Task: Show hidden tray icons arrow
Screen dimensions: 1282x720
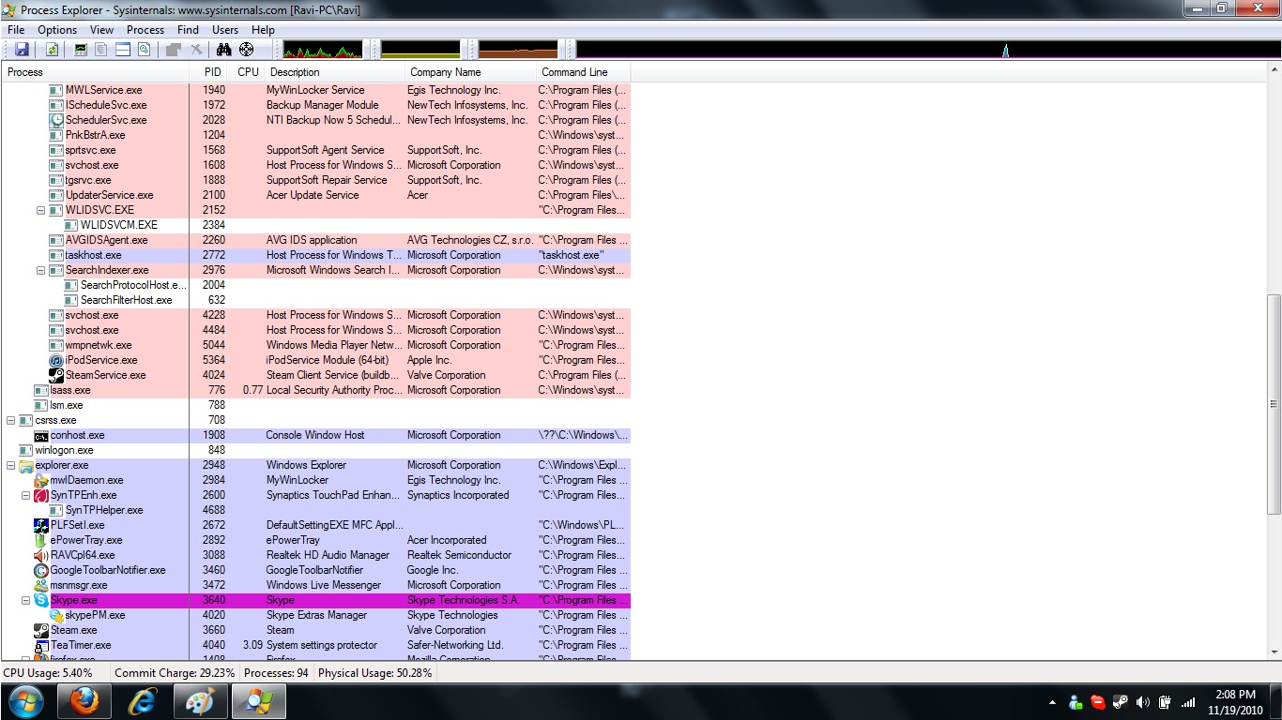Action: 1052,702
